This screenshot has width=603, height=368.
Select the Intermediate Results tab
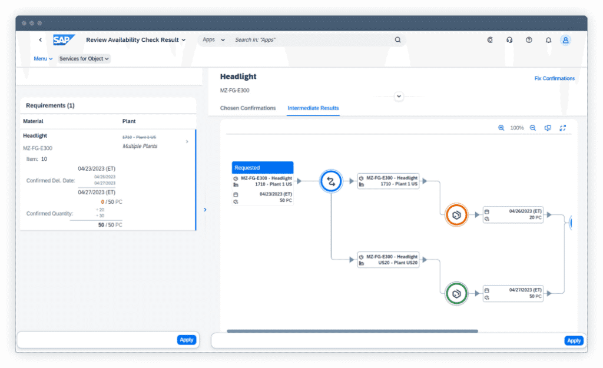313,108
